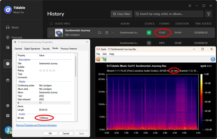Click the ALBUM column header
The image size is (217, 139).
125,24
